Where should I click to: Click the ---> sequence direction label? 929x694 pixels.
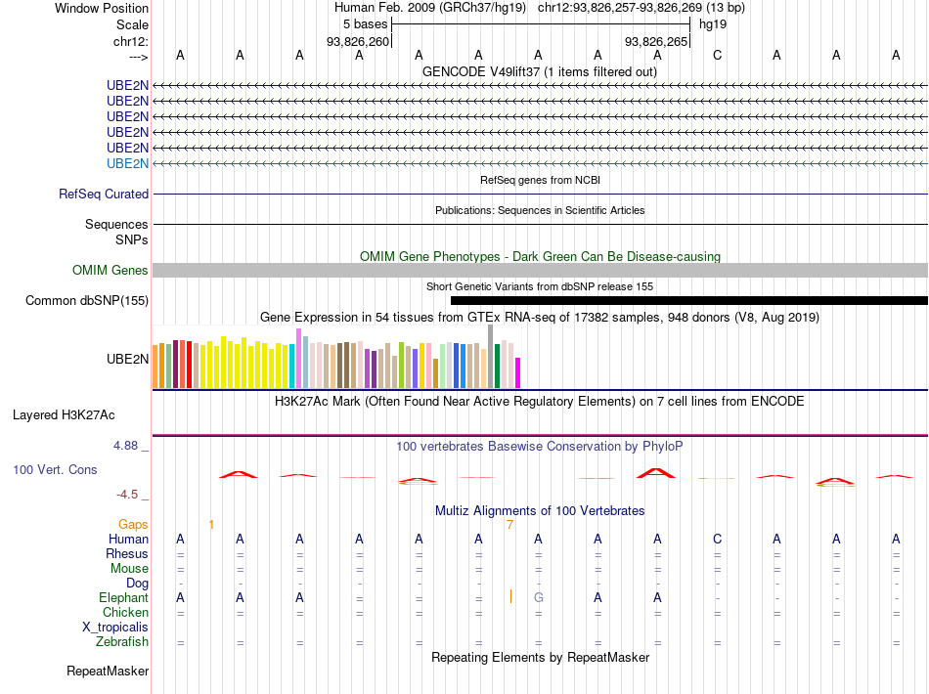138,57
